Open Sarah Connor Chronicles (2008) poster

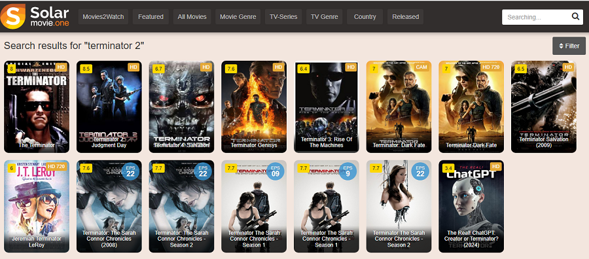point(109,206)
